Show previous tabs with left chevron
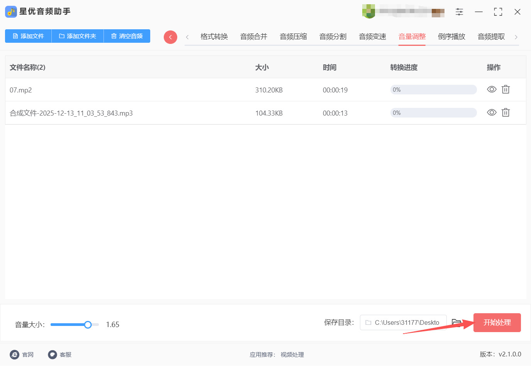531x366 pixels. (x=187, y=37)
